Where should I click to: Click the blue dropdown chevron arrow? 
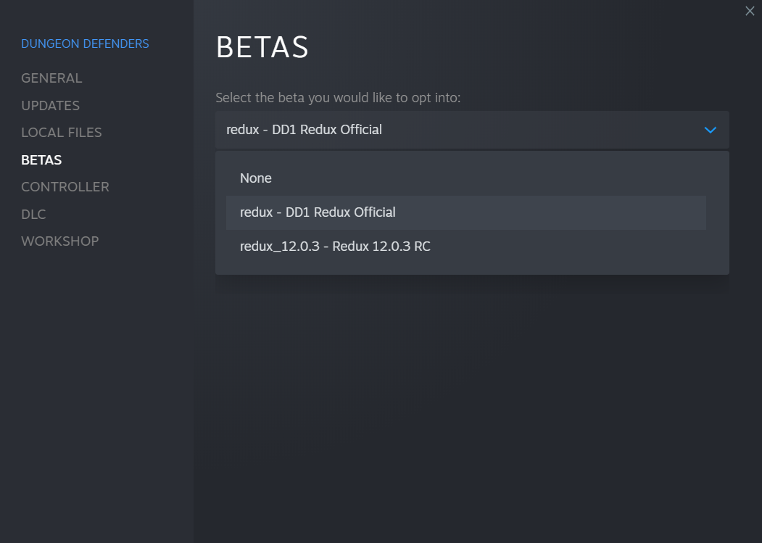pos(710,130)
